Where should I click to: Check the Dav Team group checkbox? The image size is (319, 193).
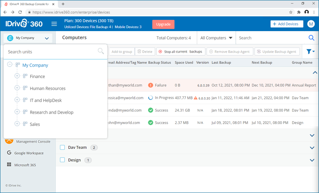(x=62, y=148)
